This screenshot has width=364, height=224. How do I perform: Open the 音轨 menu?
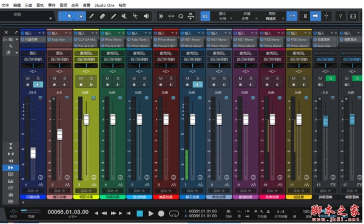[40, 5]
